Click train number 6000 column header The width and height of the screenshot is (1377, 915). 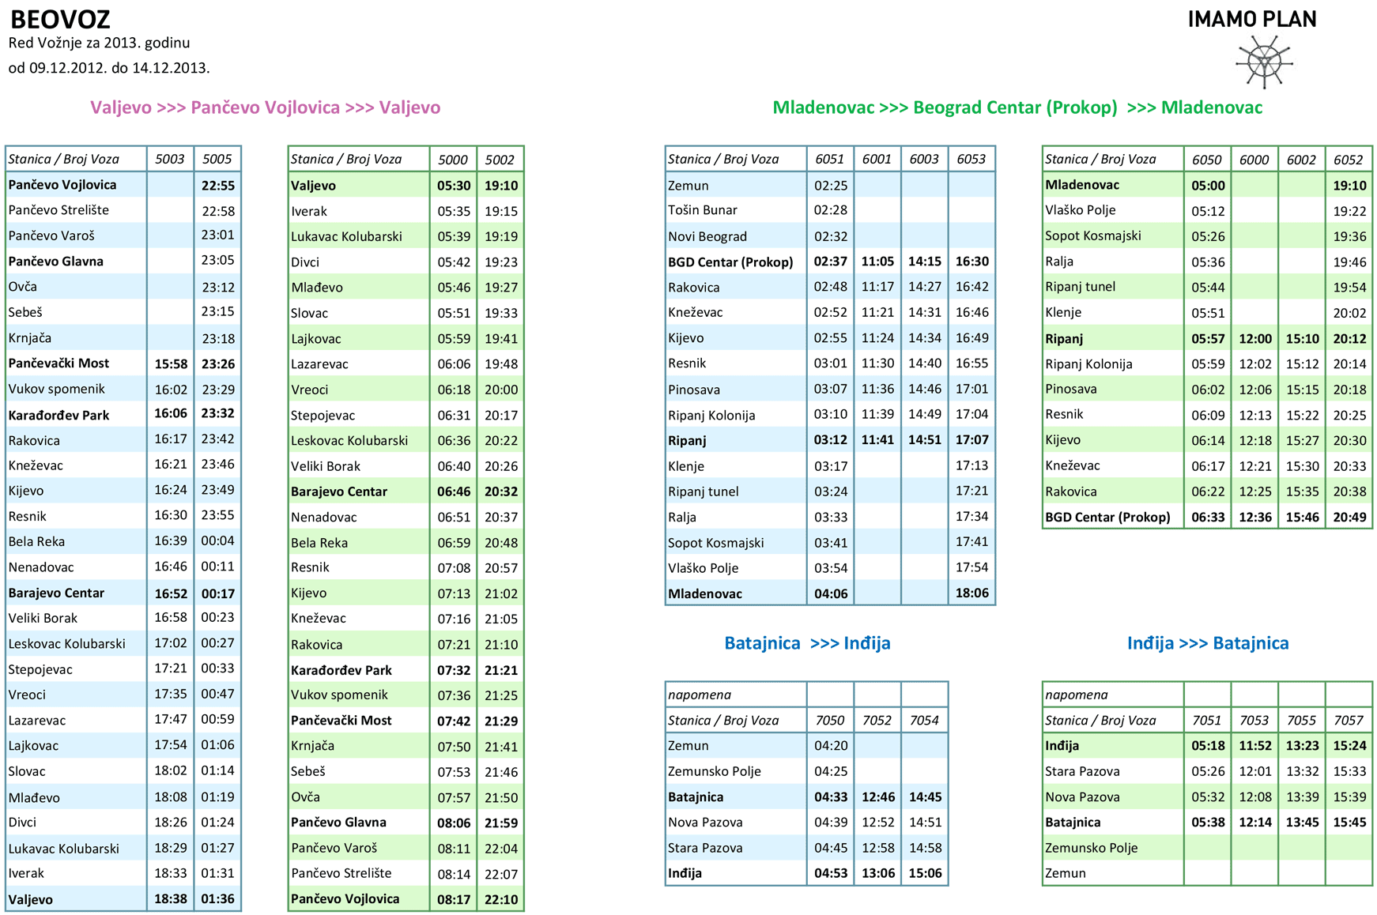[1254, 159]
